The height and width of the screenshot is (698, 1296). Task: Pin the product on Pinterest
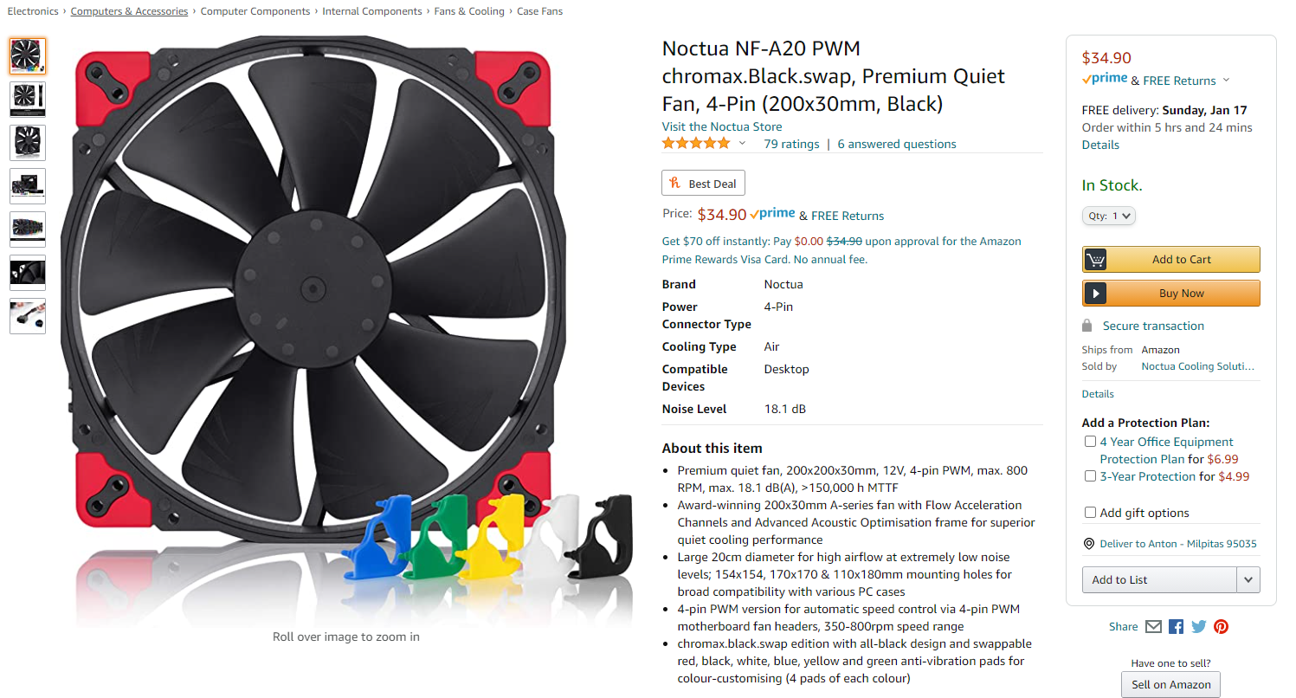coord(1221,626)
